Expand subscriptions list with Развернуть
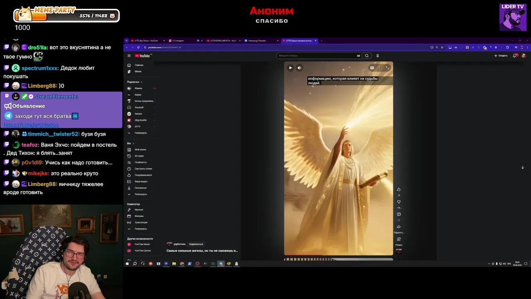 (140, 133)
